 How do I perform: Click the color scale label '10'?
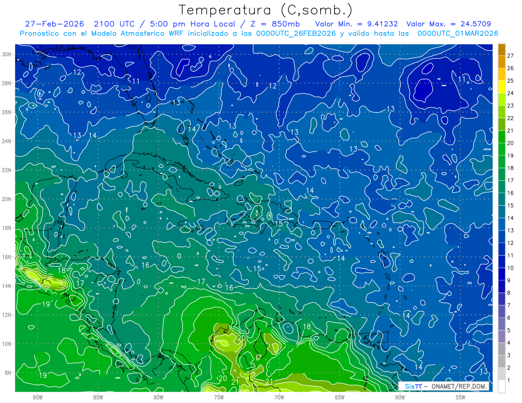511,268
